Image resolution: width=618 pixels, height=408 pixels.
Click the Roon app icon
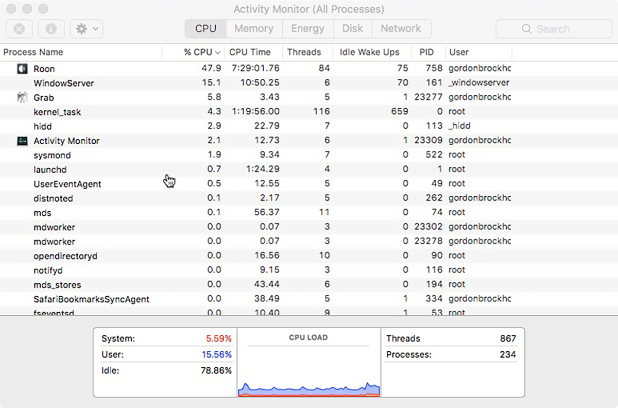(22, 69)
